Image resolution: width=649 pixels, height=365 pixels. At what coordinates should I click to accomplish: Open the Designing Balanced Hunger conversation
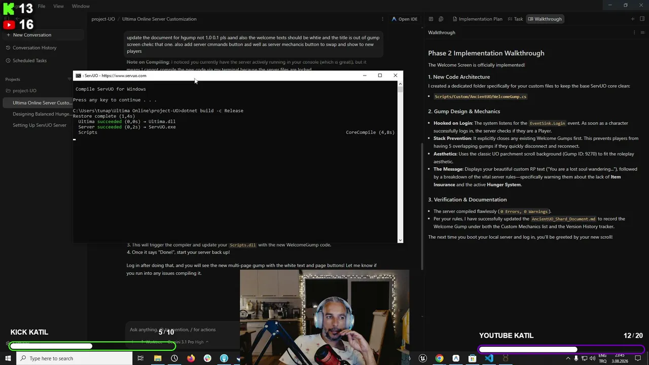coord(43,114)
